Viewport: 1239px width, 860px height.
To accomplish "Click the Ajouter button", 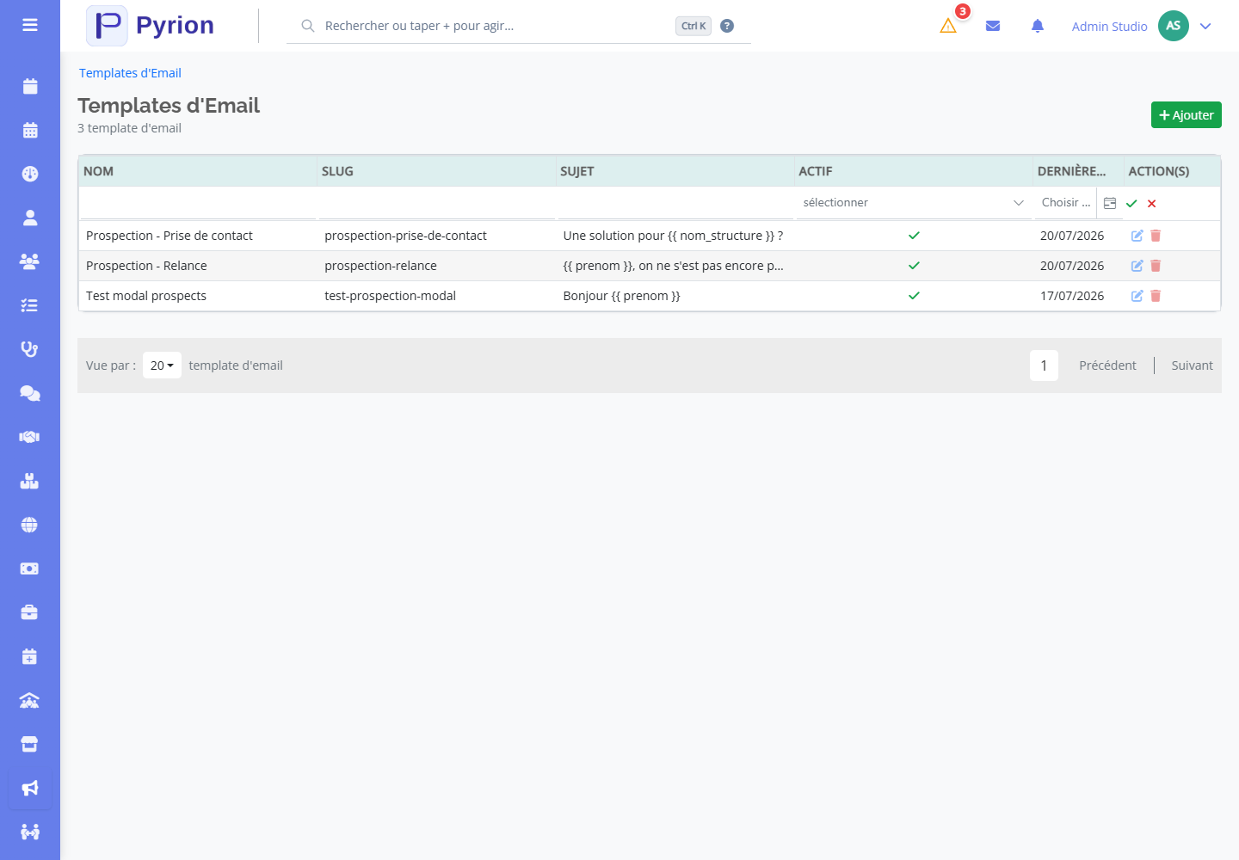I will click(x=1187, y=115).
